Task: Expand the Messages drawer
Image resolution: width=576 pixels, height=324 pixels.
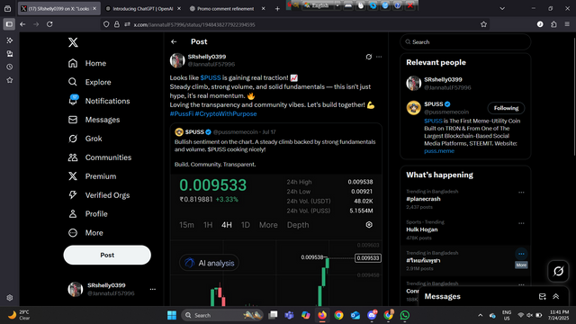Action: [x=556, y=296]
